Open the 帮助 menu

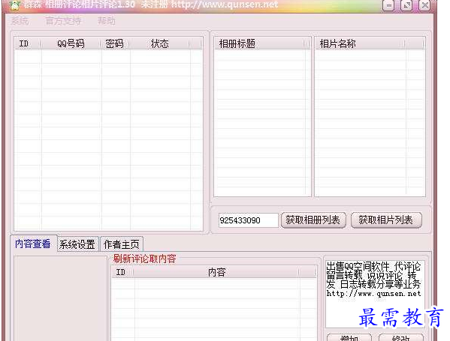[107, 21]
